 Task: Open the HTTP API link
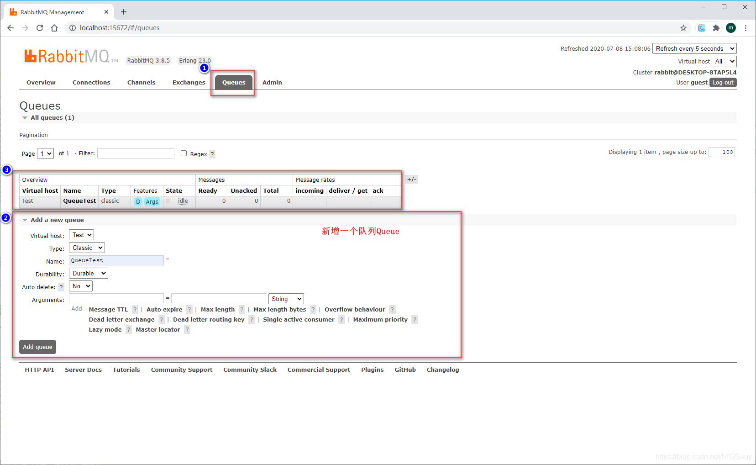coord(39,370)
